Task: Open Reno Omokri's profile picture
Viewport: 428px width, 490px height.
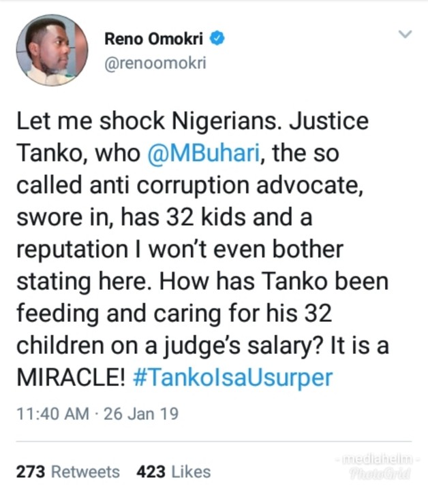Action: pos(52,51)
